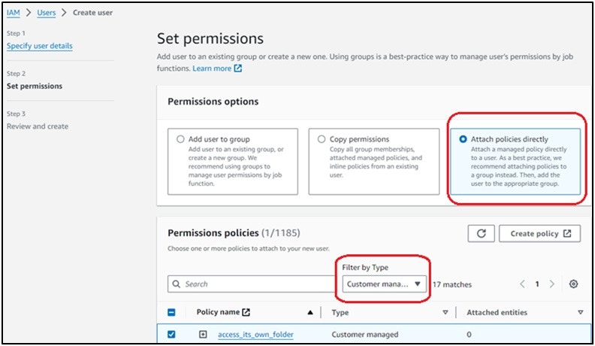Uncheck the access_its_own_folder policy checkbox
This screenshot has width=595, height=346.
pyautogui.click(x=171, y=334)
